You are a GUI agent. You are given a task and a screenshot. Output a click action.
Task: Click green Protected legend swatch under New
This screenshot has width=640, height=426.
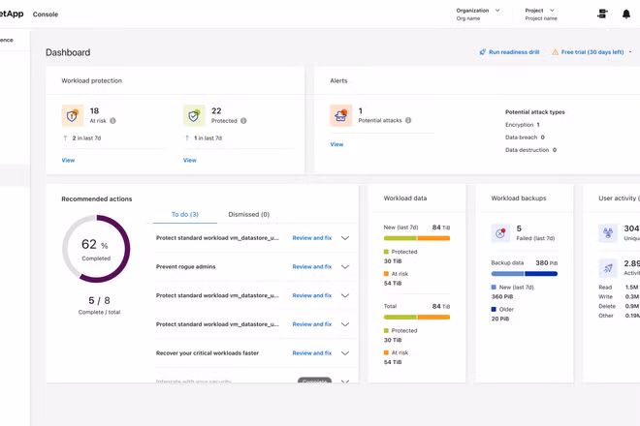point(386,252)
